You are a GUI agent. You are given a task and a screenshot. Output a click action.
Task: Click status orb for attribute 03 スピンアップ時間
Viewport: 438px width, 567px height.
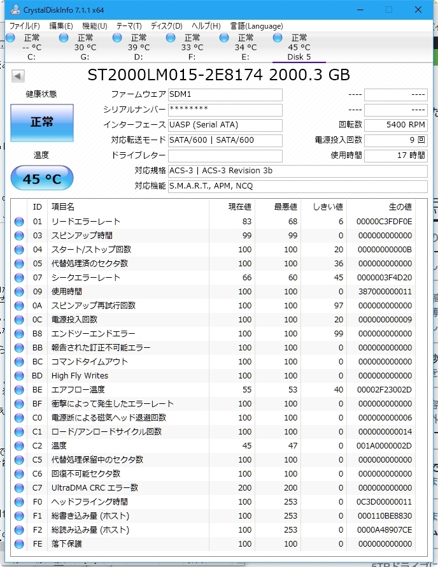click(19, 236)
